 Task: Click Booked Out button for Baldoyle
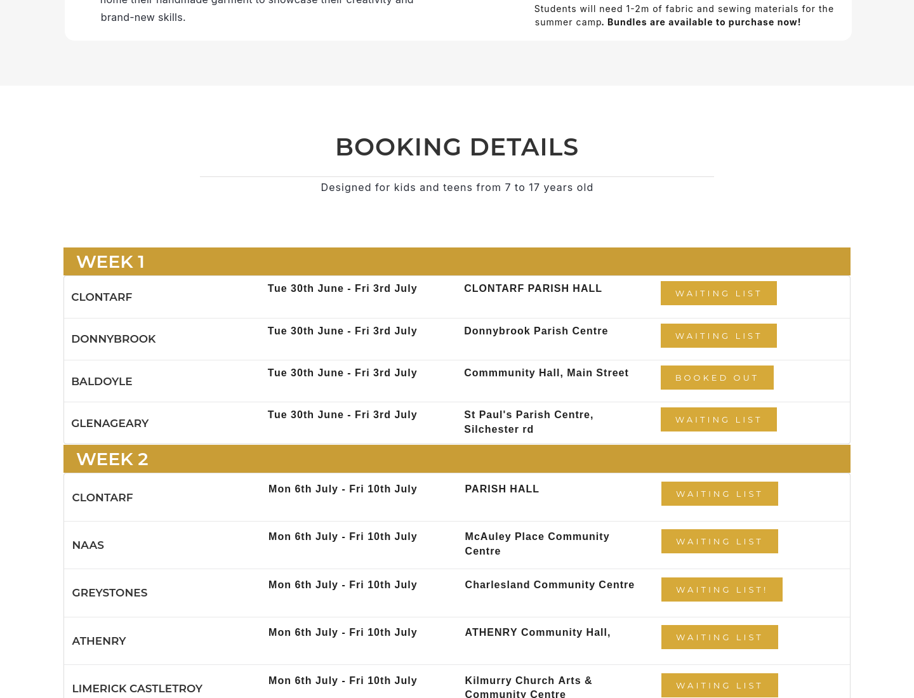[717, 378]
